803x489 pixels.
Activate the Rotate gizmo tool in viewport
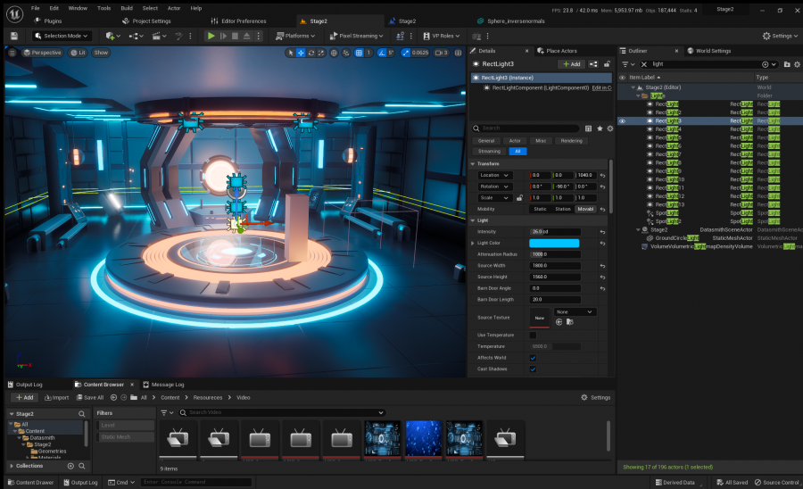tap(310, 53)
